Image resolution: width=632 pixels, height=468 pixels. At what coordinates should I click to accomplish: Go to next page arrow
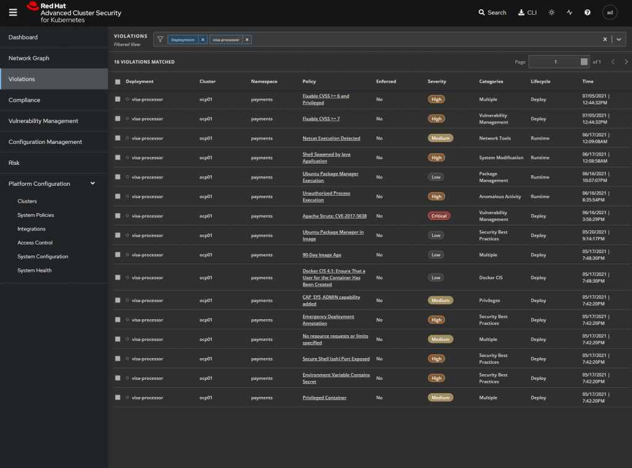626,62
